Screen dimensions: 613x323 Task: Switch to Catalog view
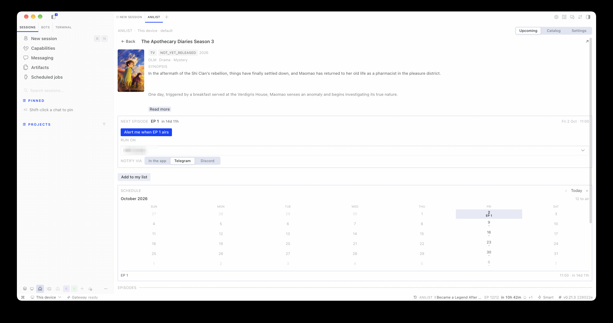(x=554, y=31)
